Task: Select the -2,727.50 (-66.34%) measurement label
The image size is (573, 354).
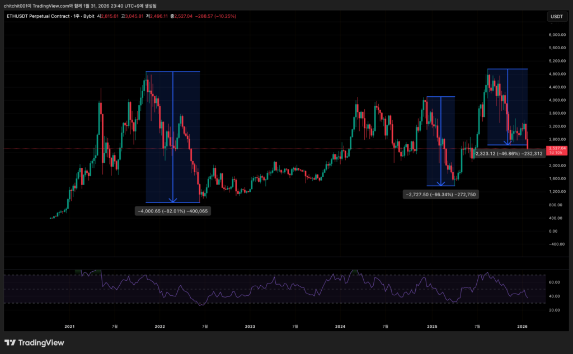Action: 441,194
